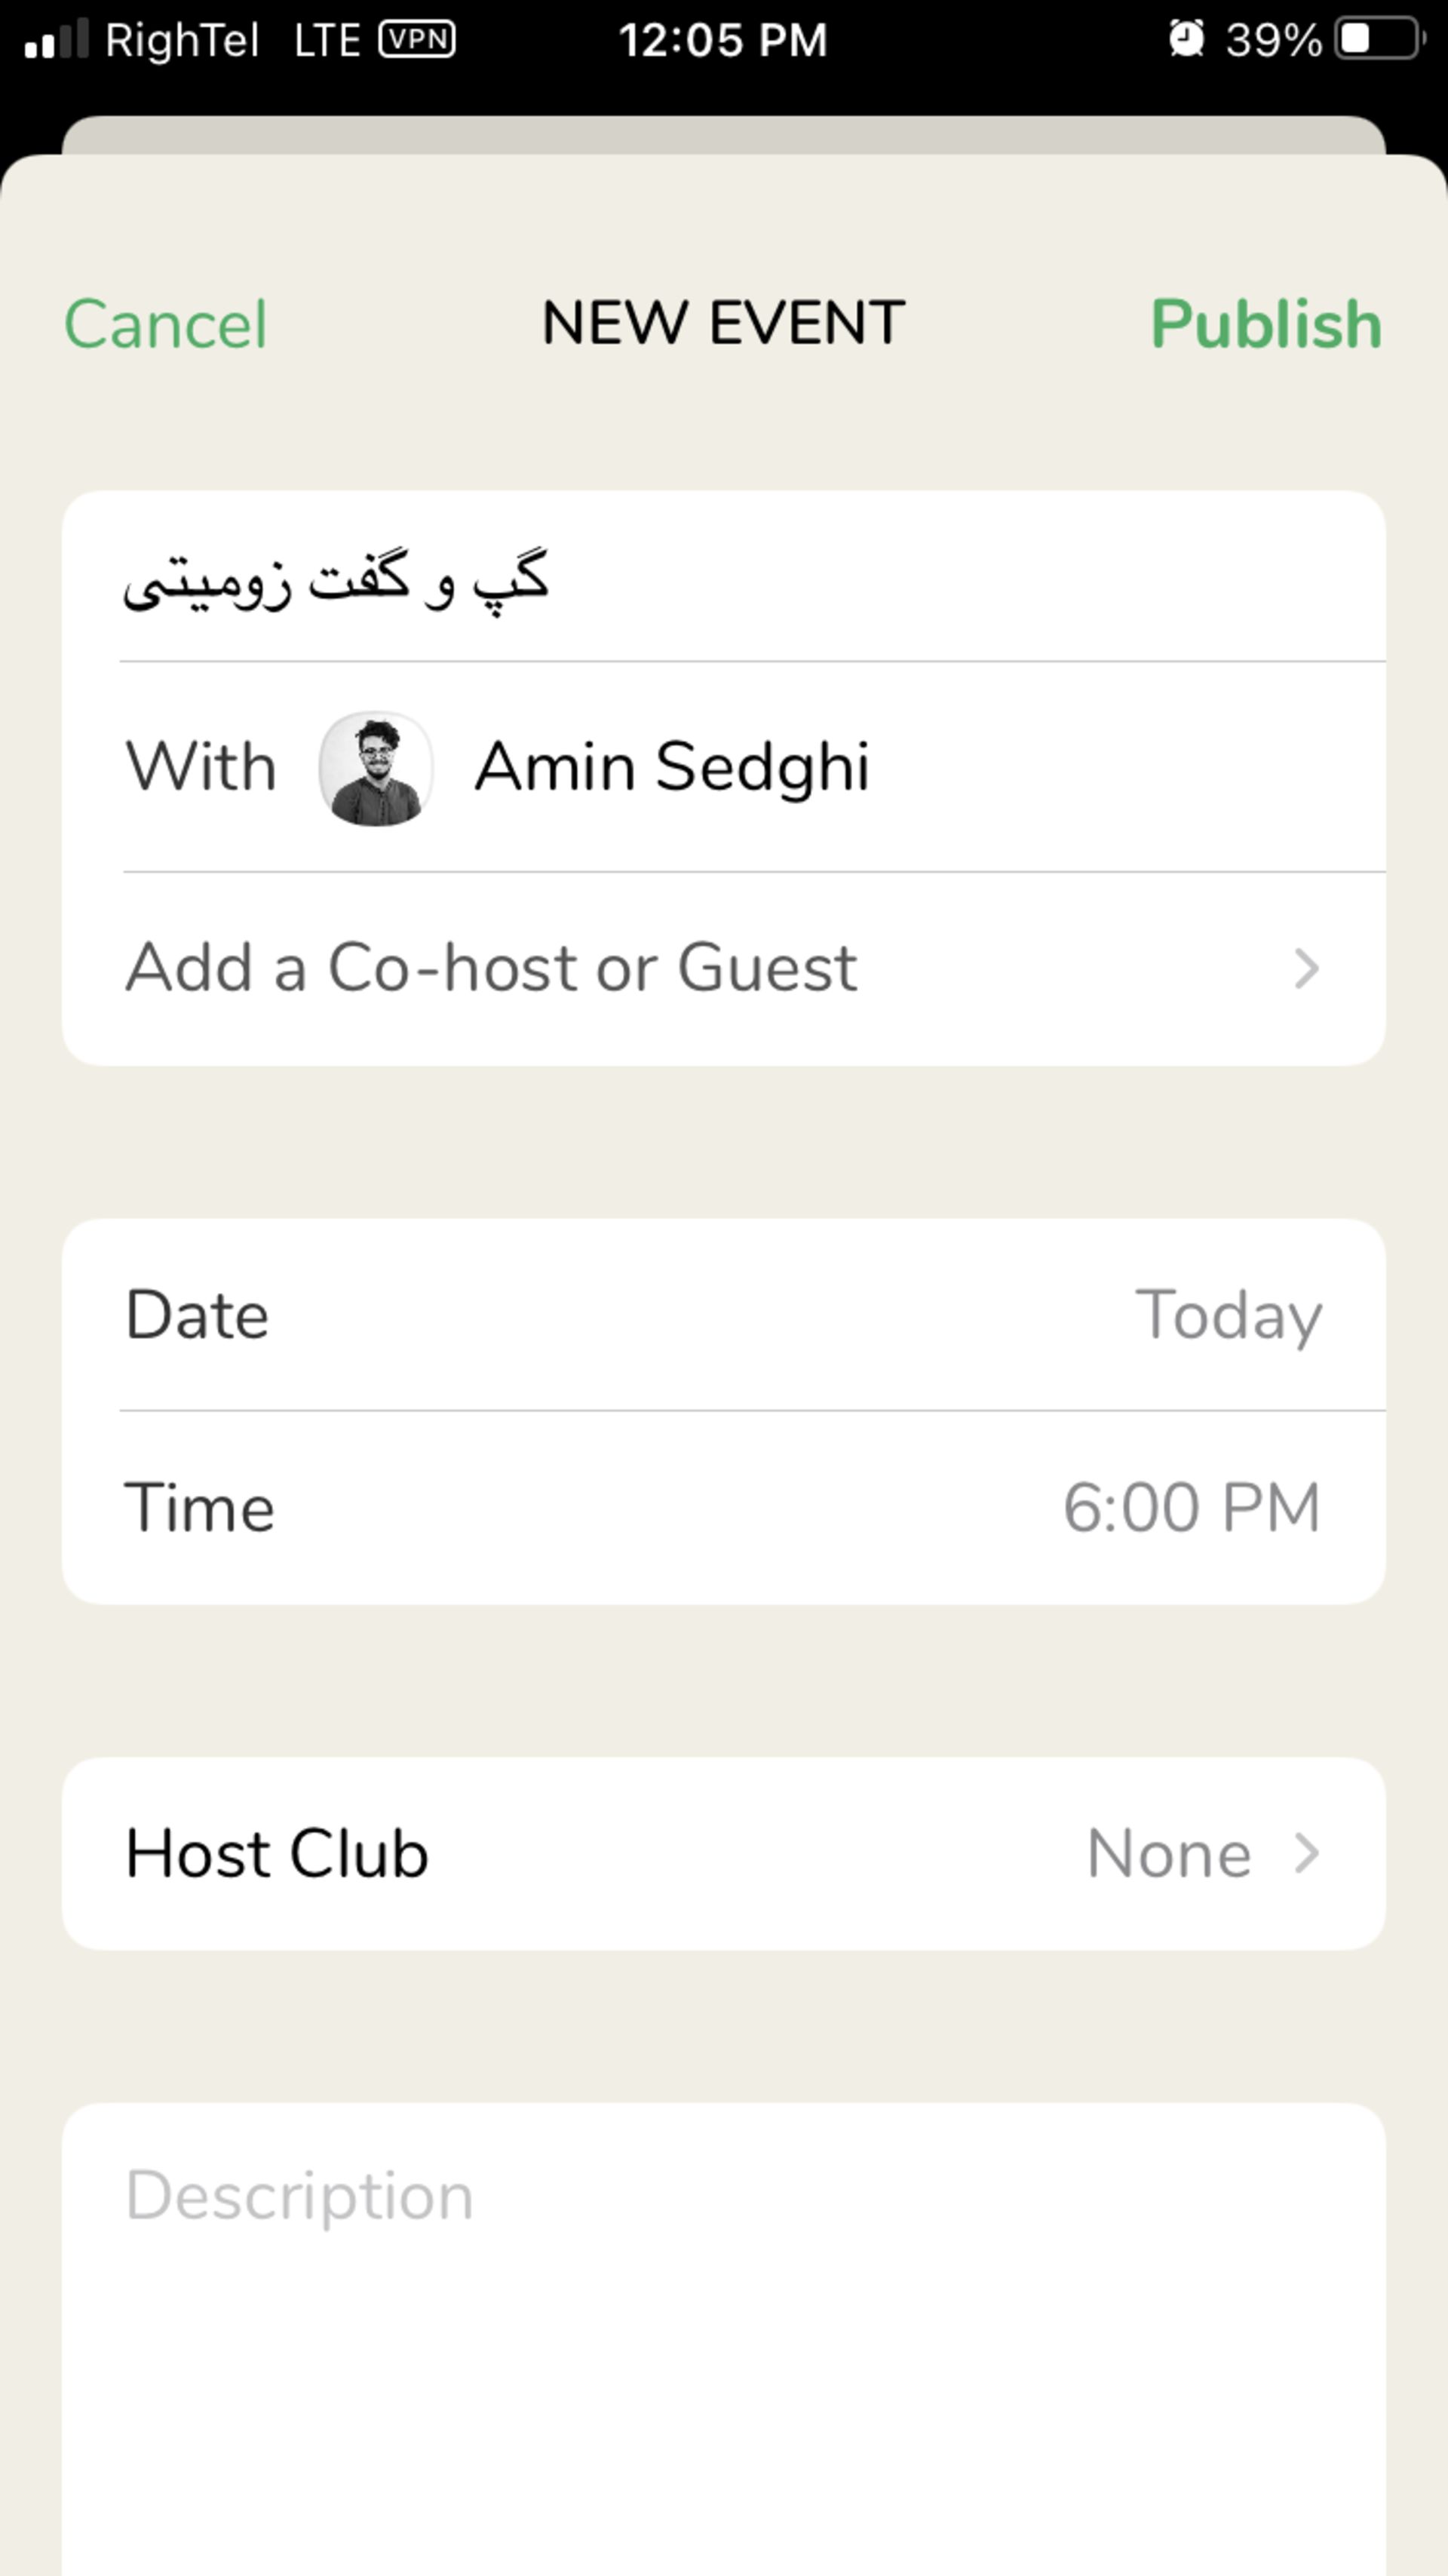
Task: Publish the new event
Action: point(1266,324)
